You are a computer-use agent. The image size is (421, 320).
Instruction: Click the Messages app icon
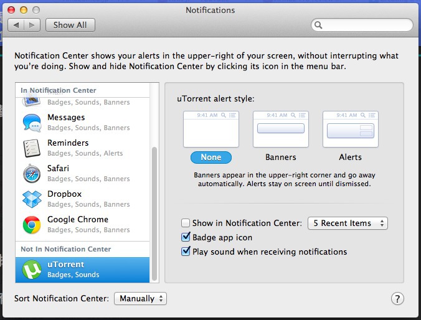click(x=32, y=123)
